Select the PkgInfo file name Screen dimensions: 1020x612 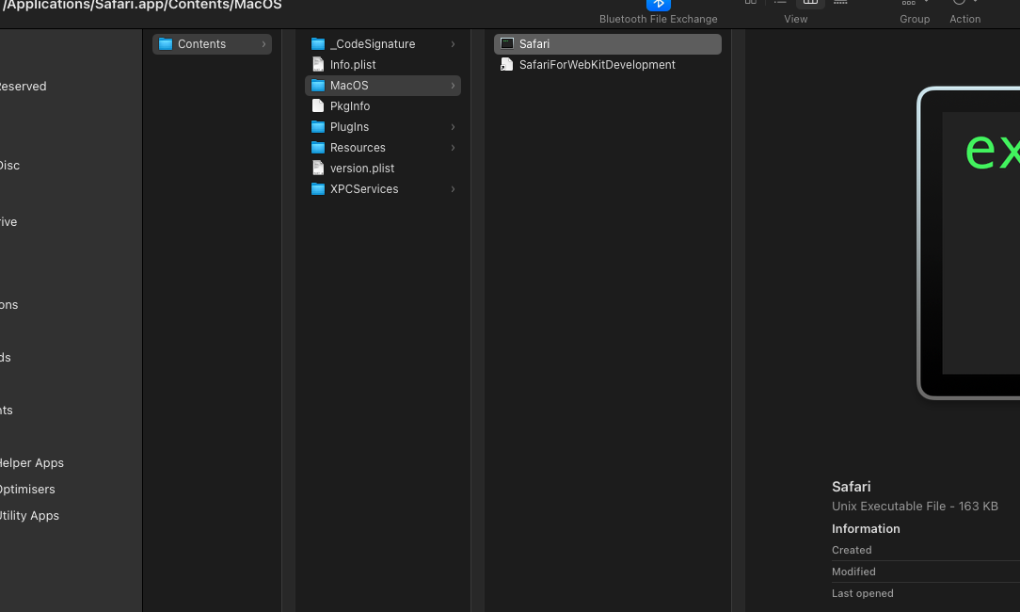point(350,106)
